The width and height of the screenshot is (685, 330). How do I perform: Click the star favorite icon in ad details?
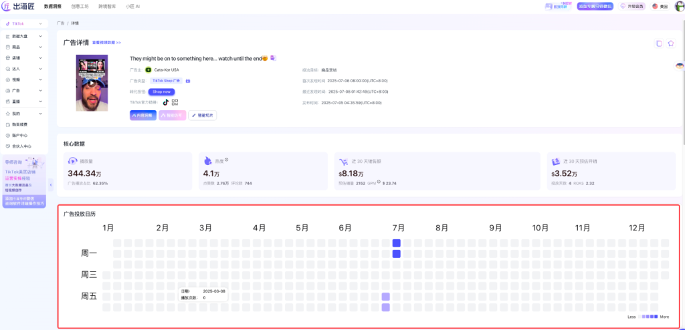670,43
